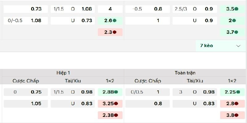Choose the 1.05 handicap odds cell
This screenshot has width=247, height=123.
(x=26, y=104)
